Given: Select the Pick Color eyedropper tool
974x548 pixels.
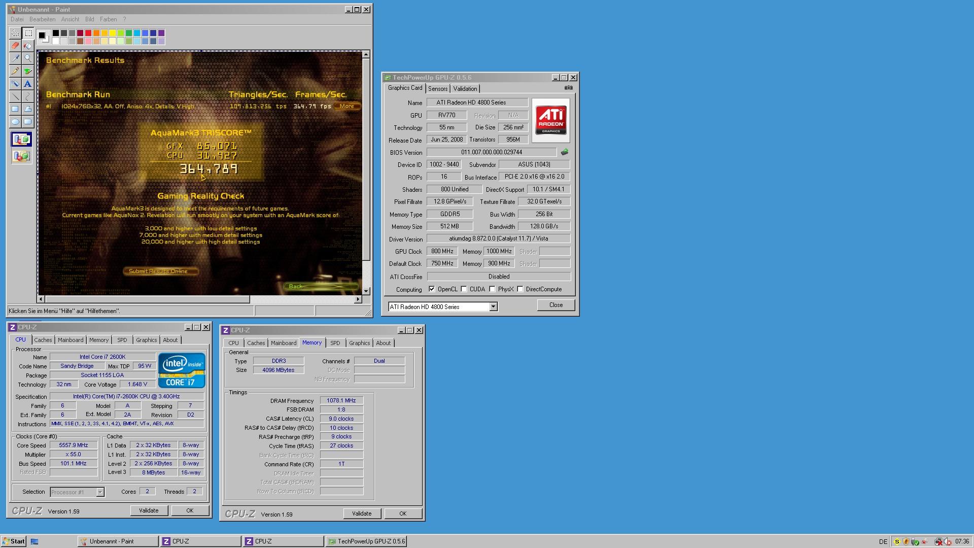Looking at the screenshot, I should [15, 58].
